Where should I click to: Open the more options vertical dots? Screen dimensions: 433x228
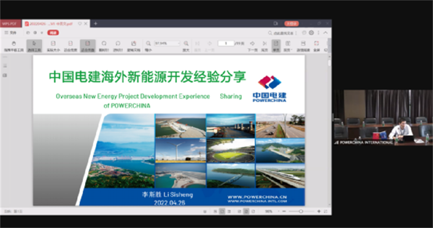point(318,33)
